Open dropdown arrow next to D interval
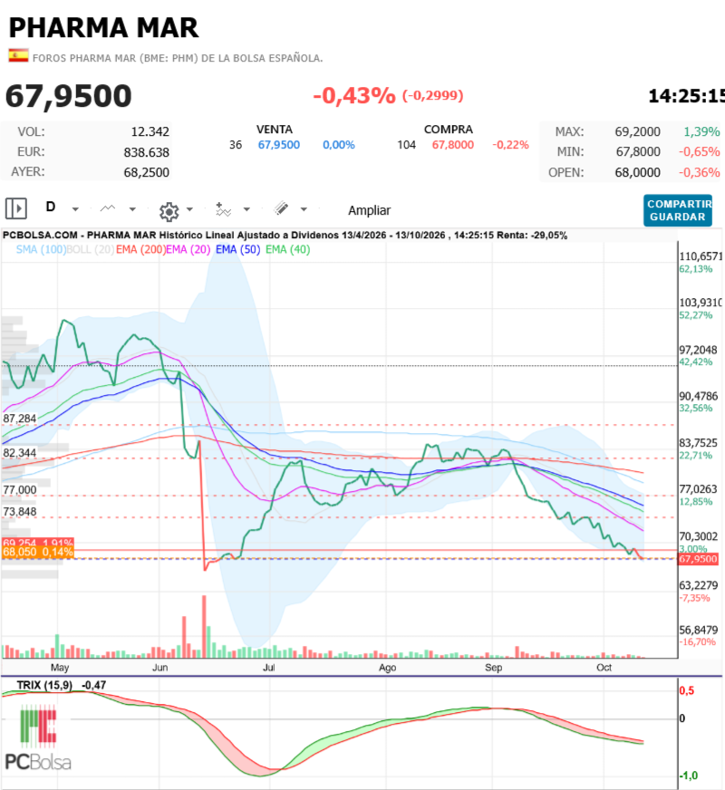 point(75,209)
